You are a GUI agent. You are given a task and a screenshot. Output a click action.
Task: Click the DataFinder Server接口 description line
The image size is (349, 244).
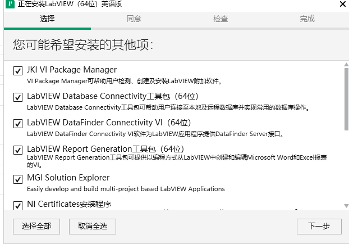click(x=155, y=134)
